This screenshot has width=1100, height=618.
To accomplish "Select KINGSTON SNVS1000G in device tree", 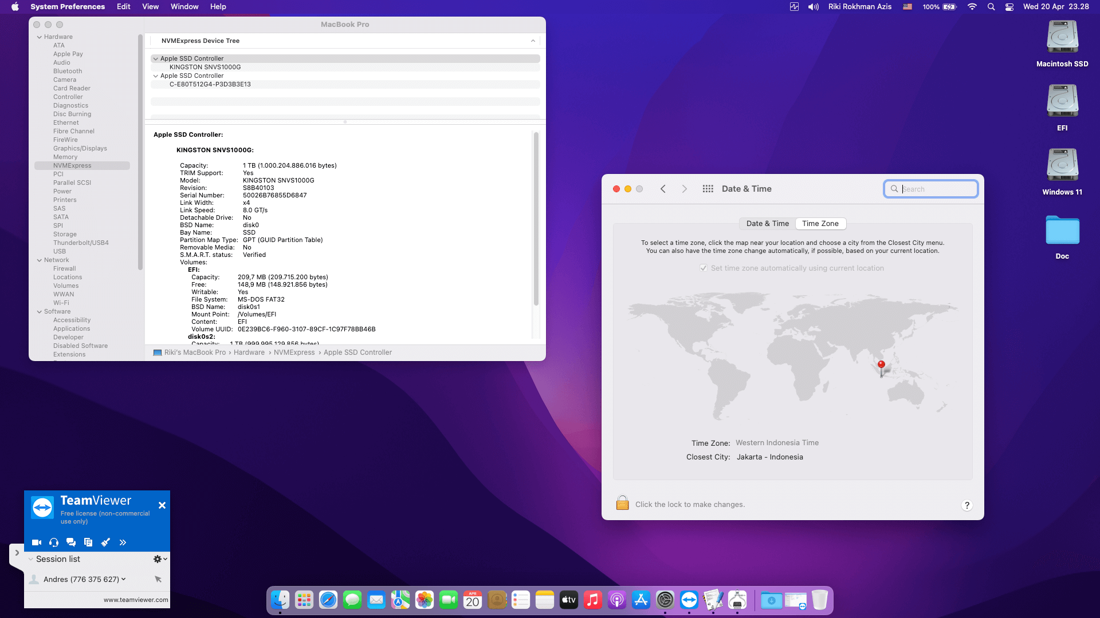I will (x=205, y=67).
